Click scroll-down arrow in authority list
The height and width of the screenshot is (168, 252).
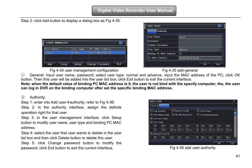pyautogui.click(x=235, y=138)
